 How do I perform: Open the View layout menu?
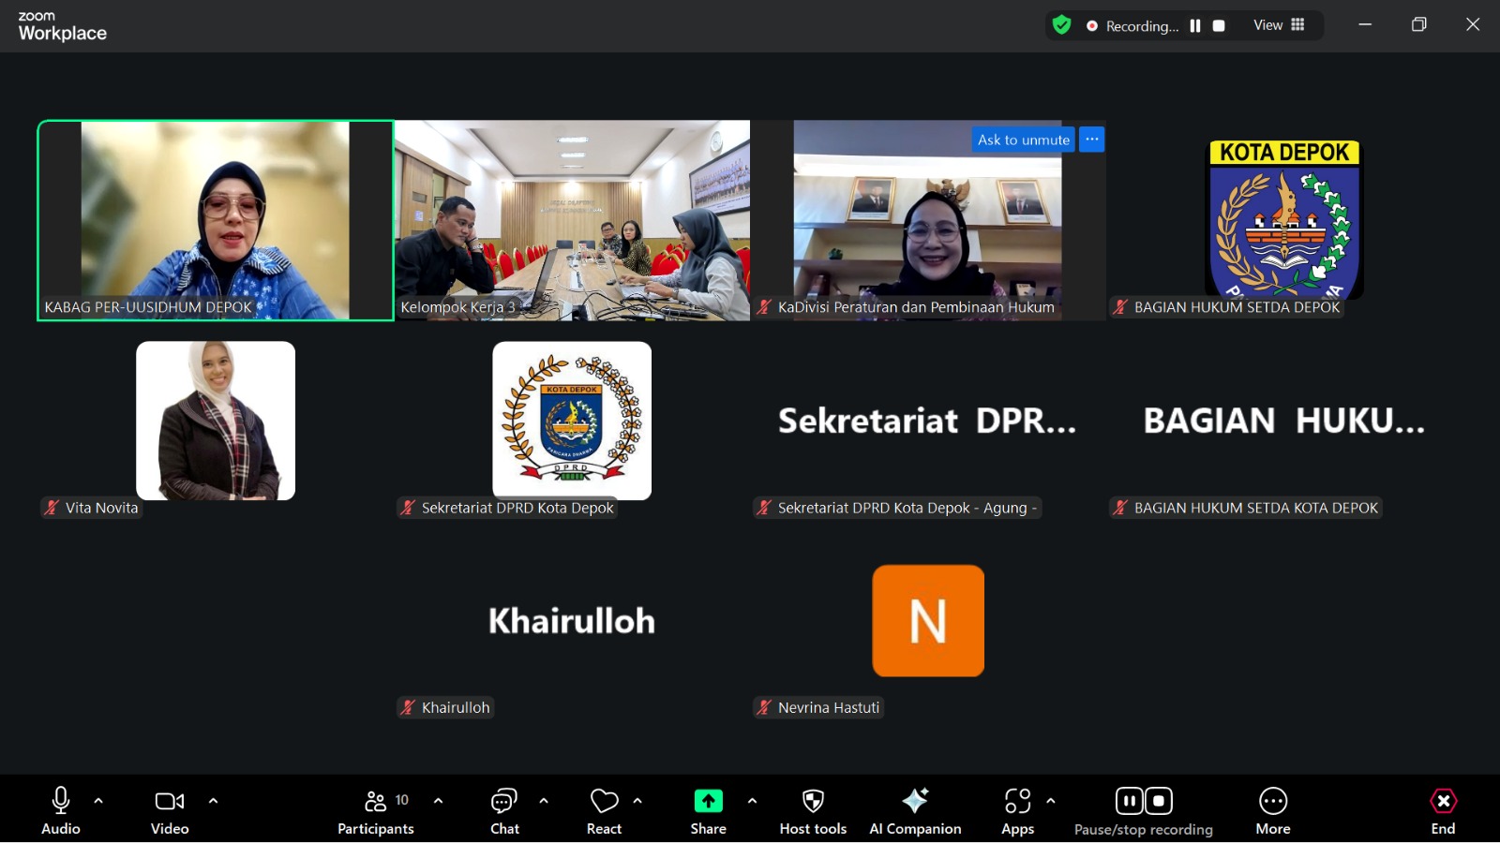point(1279,25)
